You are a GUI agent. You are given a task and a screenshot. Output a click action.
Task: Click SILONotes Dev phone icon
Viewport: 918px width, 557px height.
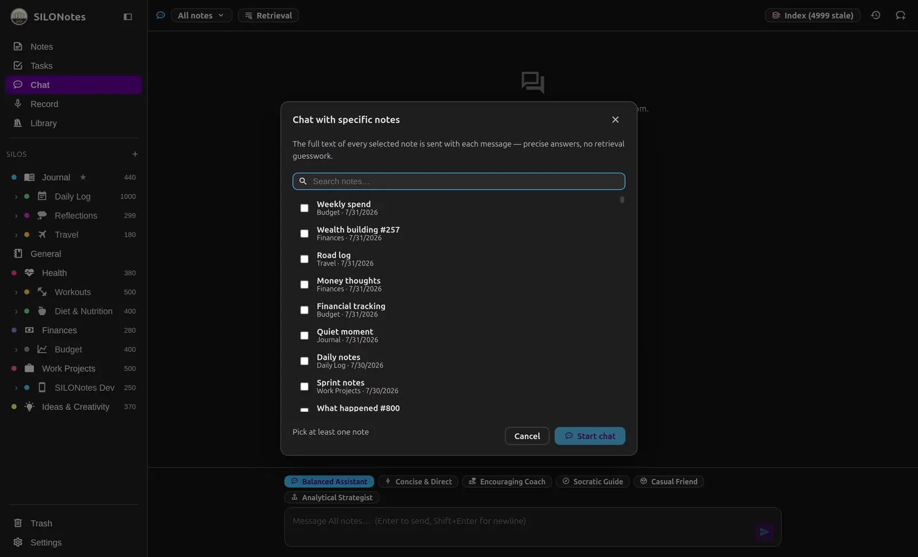tap(42, 387)
